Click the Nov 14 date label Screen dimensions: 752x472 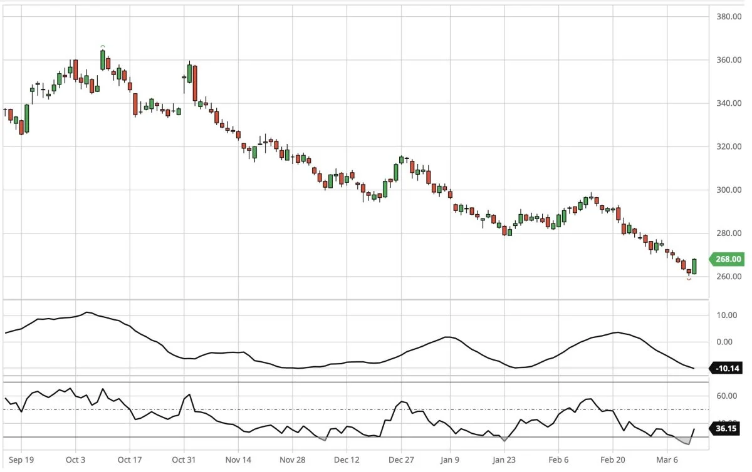238,459
